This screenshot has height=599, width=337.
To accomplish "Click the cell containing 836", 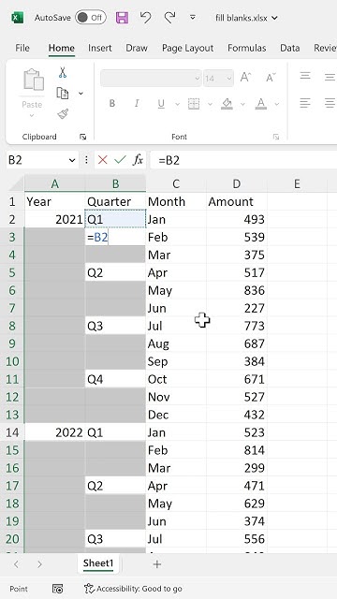I will click(x=237, y=290).
